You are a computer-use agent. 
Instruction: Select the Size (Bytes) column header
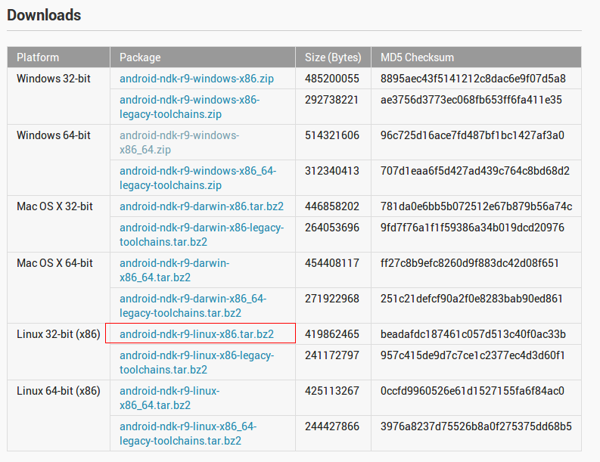pos(333,57)
